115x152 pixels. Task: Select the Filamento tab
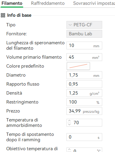pos(12,3)
